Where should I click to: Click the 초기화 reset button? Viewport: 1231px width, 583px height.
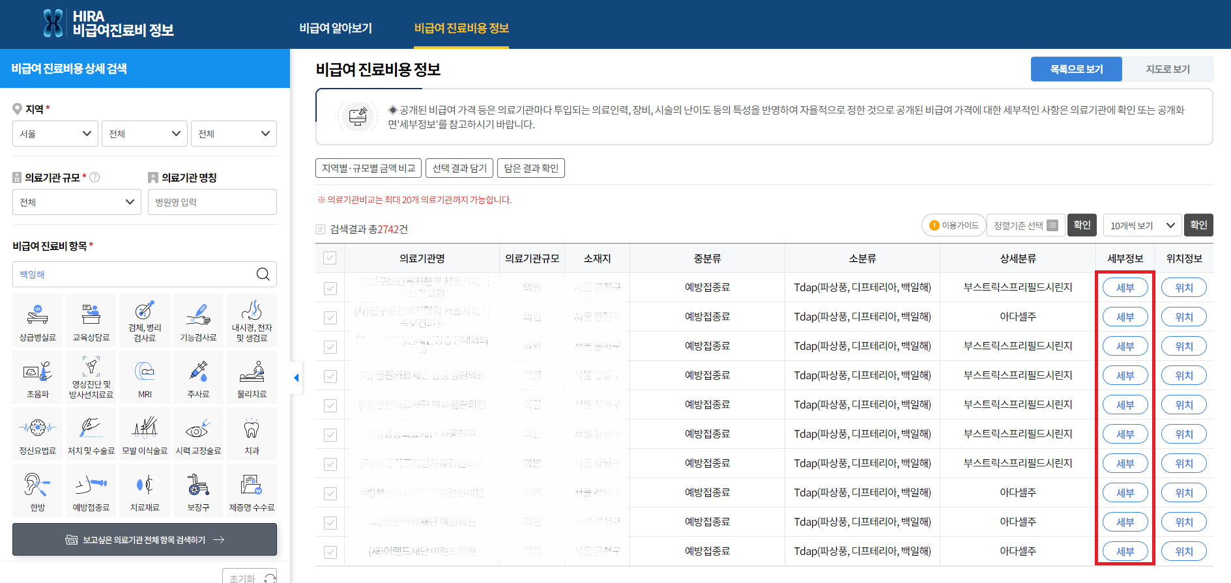coord(250,577)
